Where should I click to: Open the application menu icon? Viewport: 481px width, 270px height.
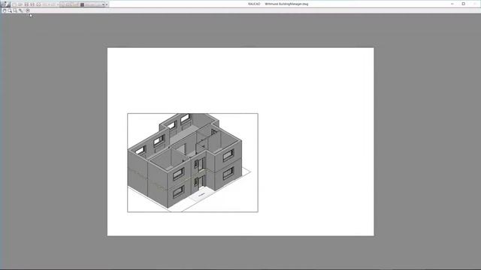(5, 4)
